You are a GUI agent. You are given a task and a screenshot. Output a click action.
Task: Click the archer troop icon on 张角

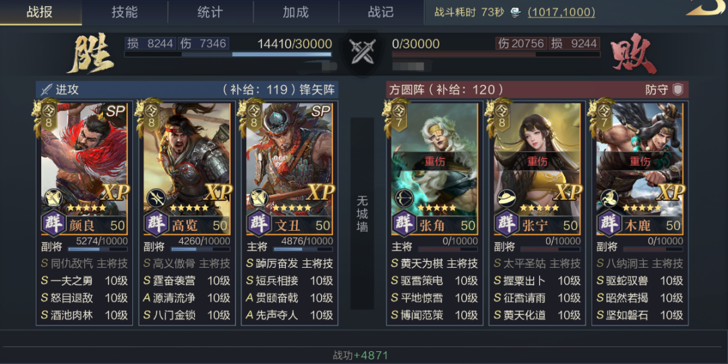pyautogui.click(x=404, y=198)
